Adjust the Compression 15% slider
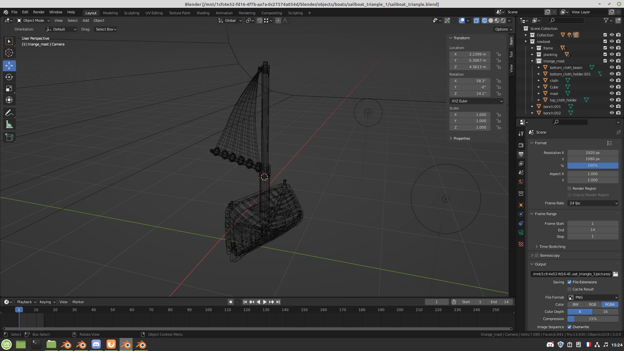This screenshot has height=351, width=624. coord(593,319)
